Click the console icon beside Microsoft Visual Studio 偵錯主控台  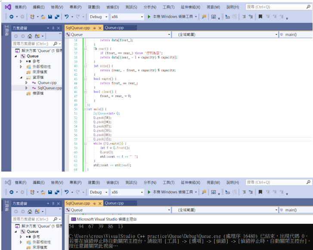point(74,219)
